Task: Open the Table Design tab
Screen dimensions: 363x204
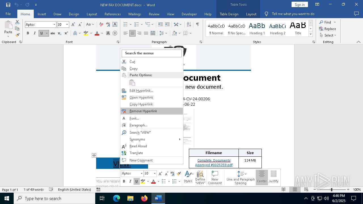Action: click(x=229, y=14)
